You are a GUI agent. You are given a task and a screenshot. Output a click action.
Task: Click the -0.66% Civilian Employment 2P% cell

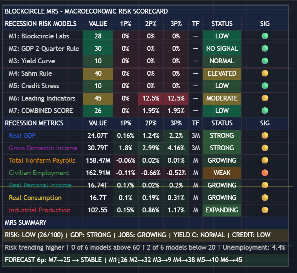pyautogui.click(x=151, y=173)
